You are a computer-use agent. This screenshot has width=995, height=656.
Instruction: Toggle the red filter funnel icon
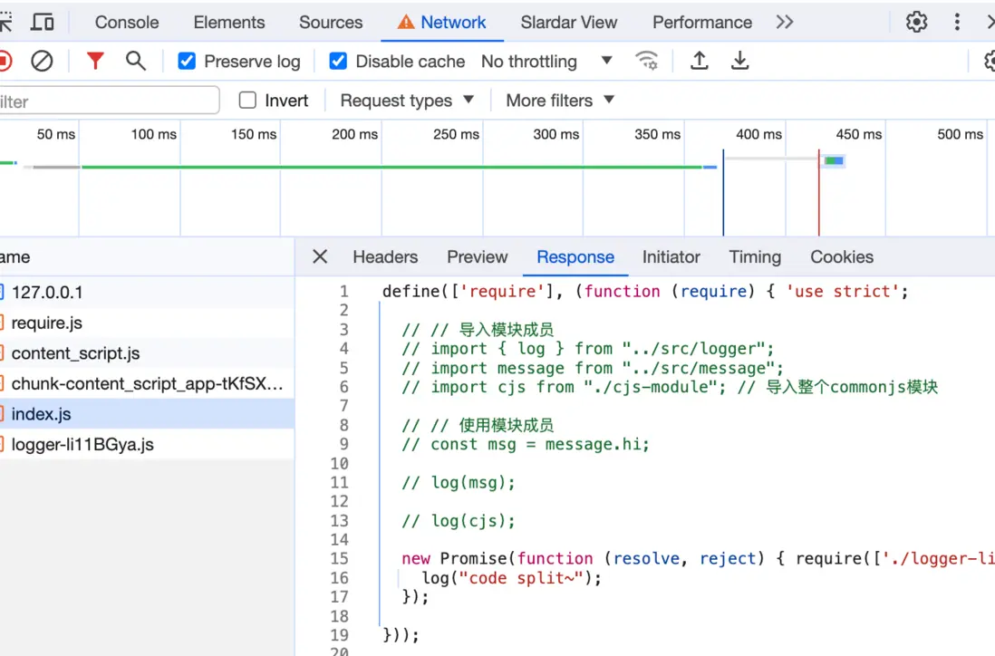pyautogui.click(x=95, y=61)
